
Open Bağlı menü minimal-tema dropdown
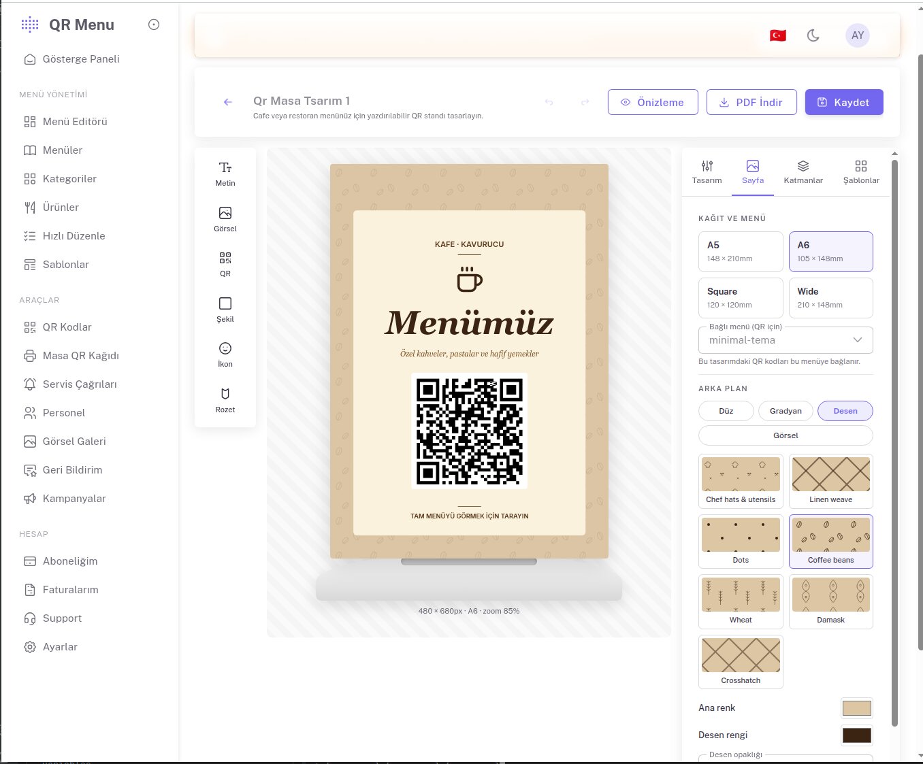pos(786,340)
